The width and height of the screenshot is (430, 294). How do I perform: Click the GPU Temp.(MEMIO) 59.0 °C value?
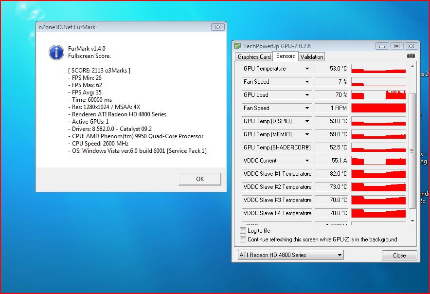tap(332, 134)
